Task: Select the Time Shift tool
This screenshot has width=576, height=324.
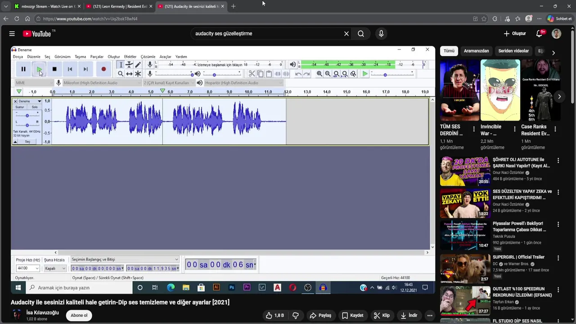Action: [129, 74]
